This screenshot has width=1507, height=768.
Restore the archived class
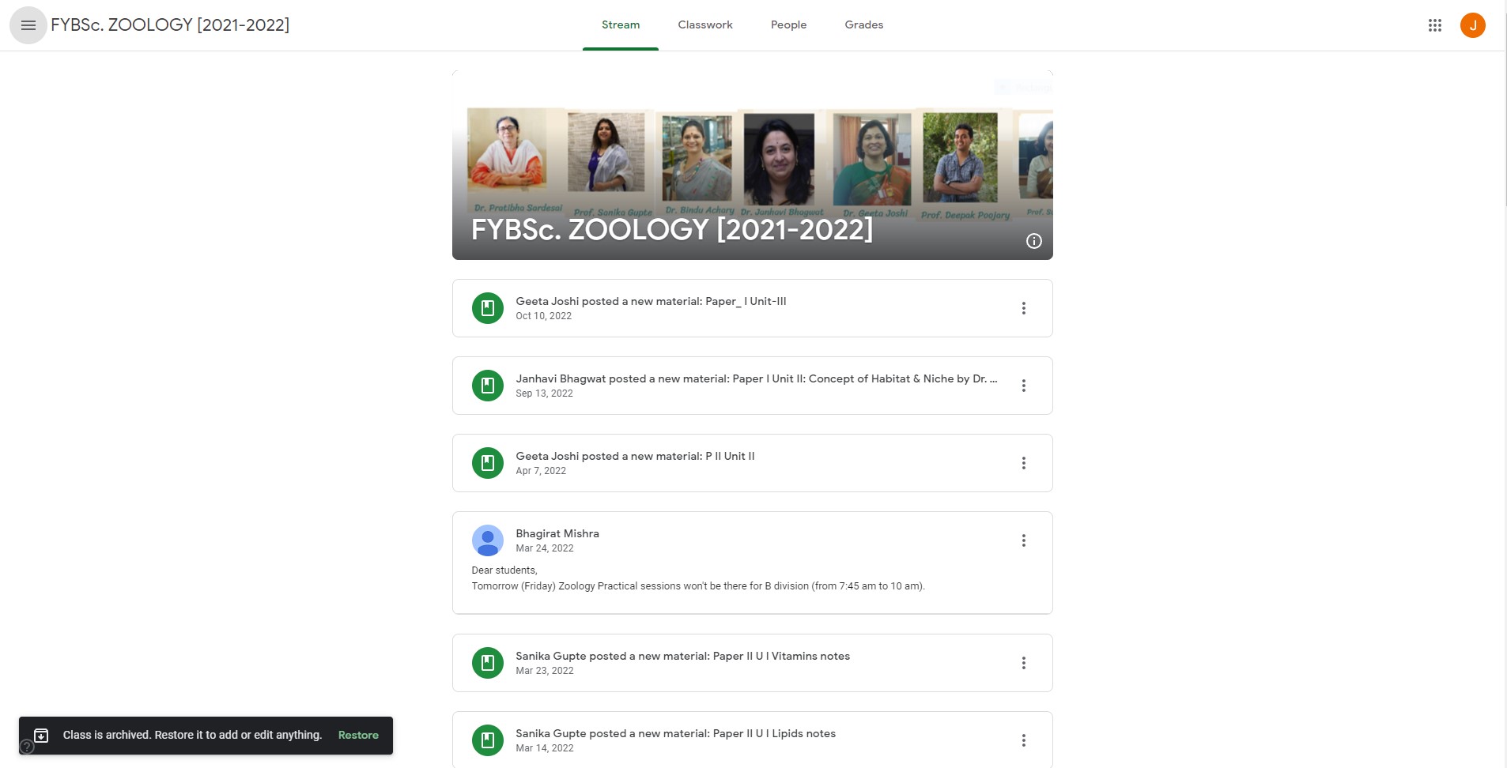[x=358, y=735]
